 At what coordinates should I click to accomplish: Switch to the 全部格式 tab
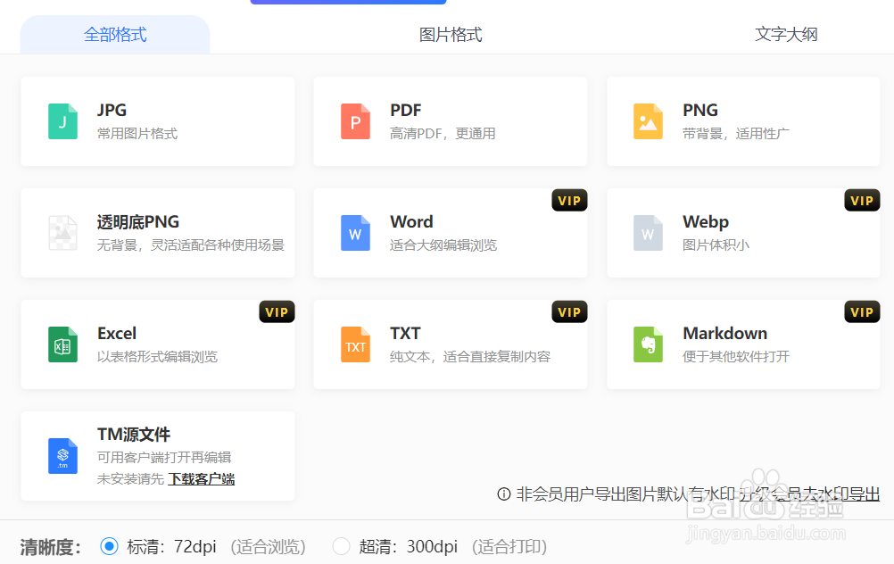click(x=115, y=35)
